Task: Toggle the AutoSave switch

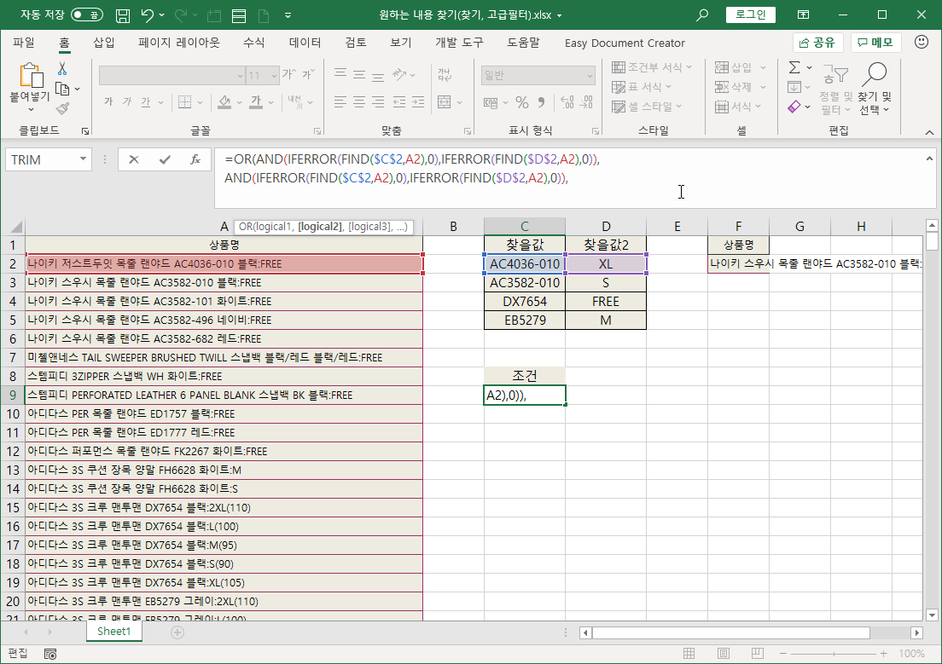Action: pyautogui.click(x=87, y=14)
